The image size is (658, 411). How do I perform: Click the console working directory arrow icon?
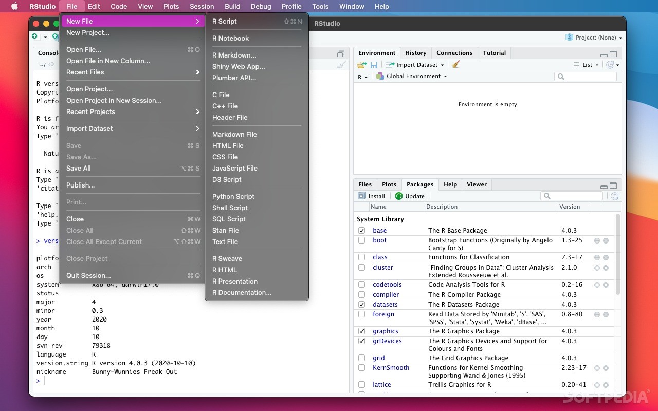(x=51, y=65)
